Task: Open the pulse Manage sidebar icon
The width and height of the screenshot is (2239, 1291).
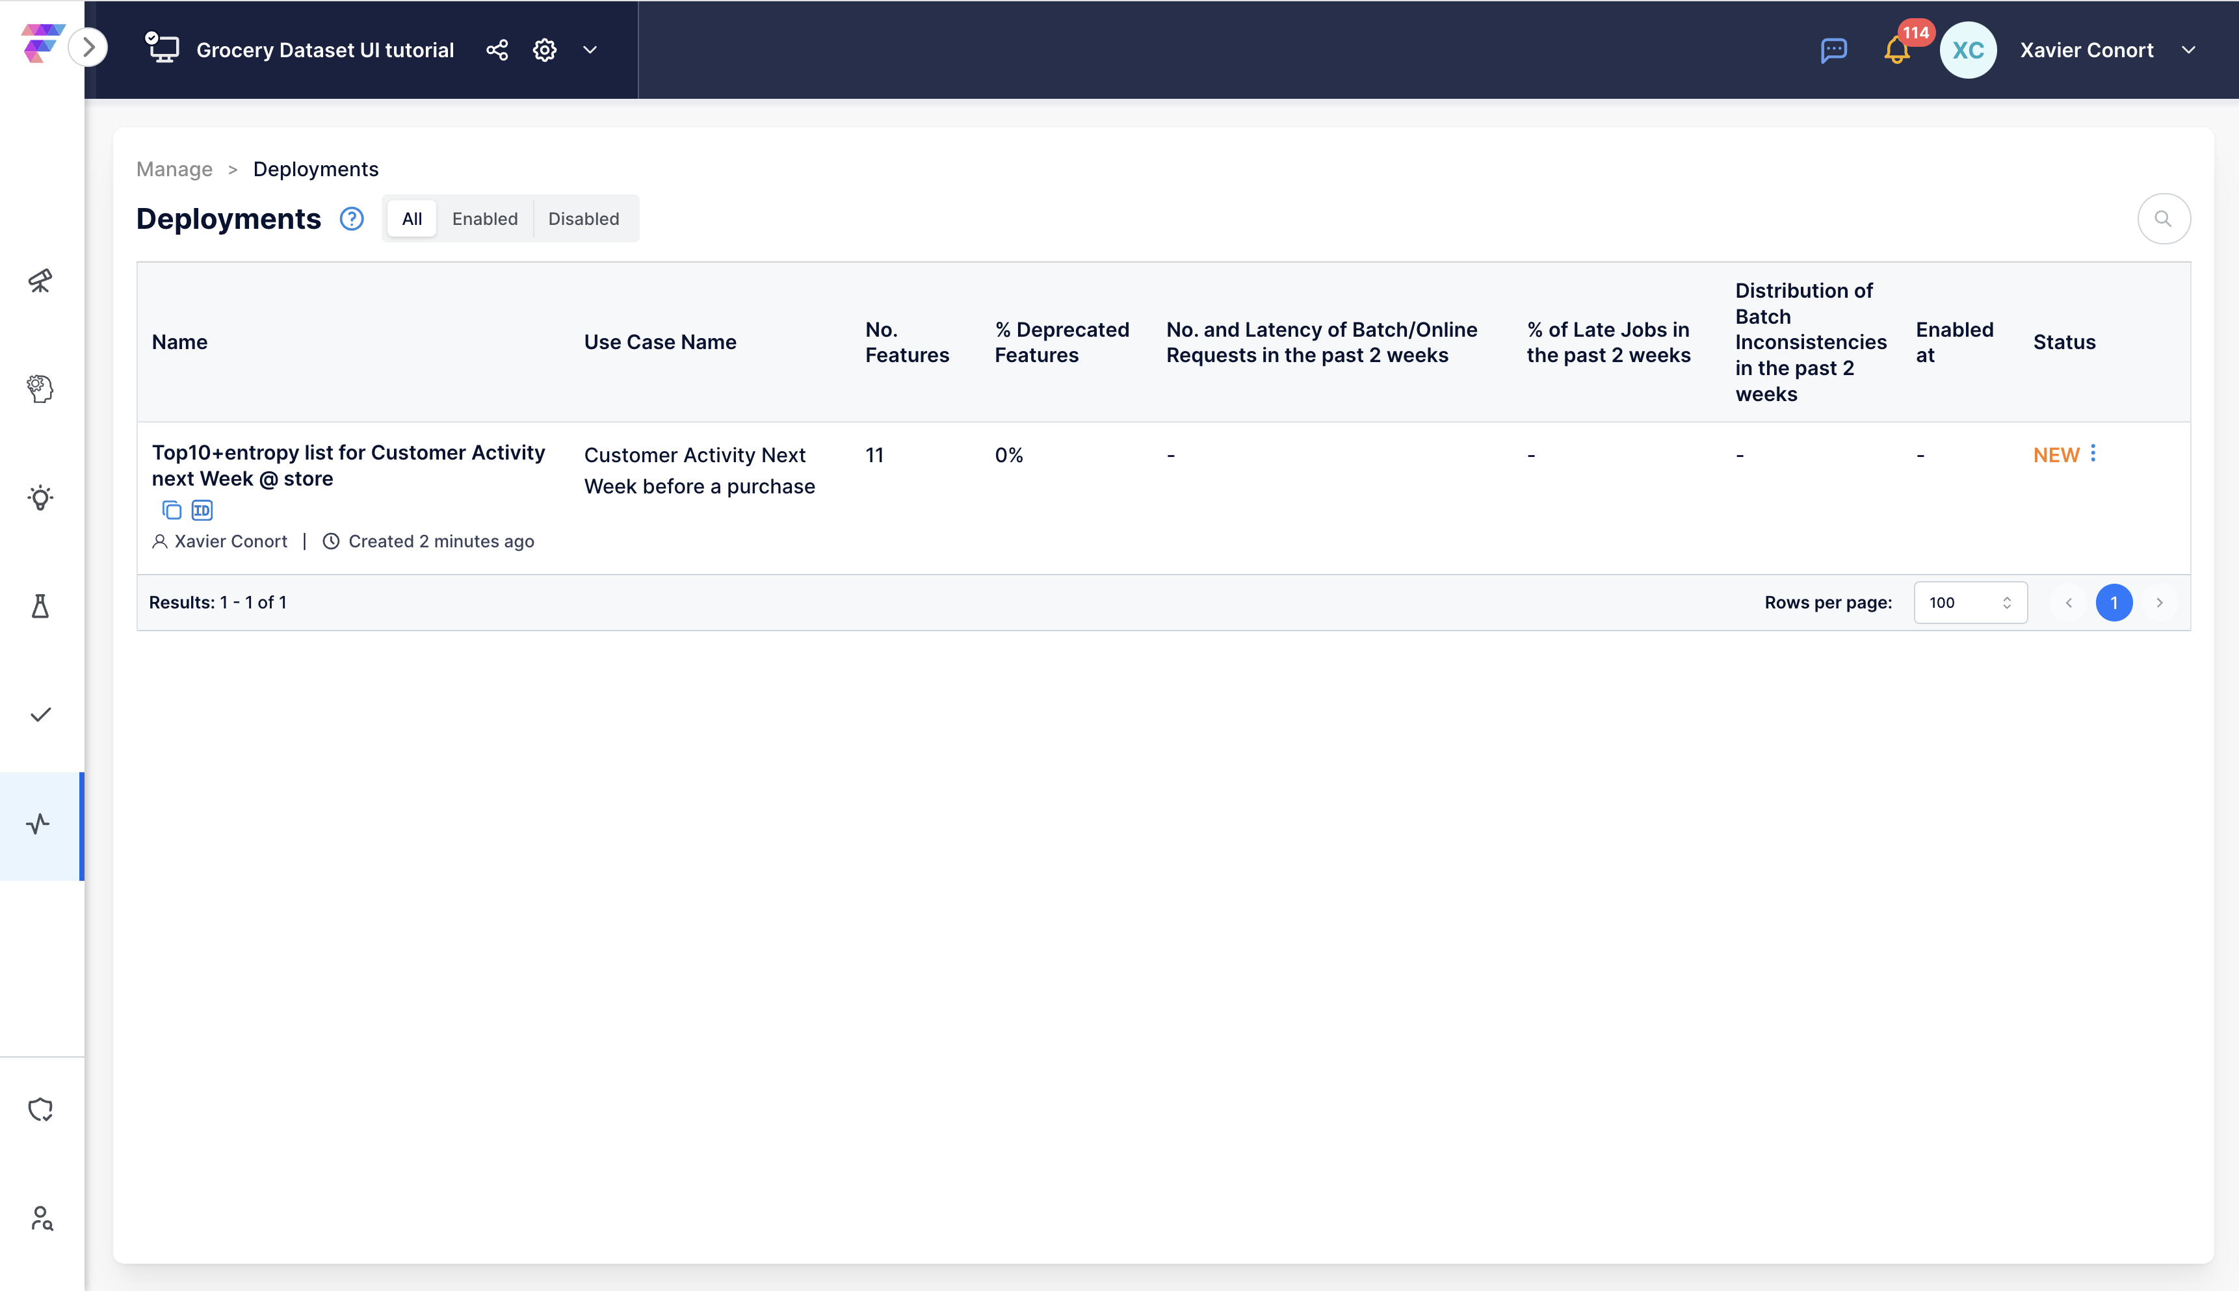Action: point(40,825)
